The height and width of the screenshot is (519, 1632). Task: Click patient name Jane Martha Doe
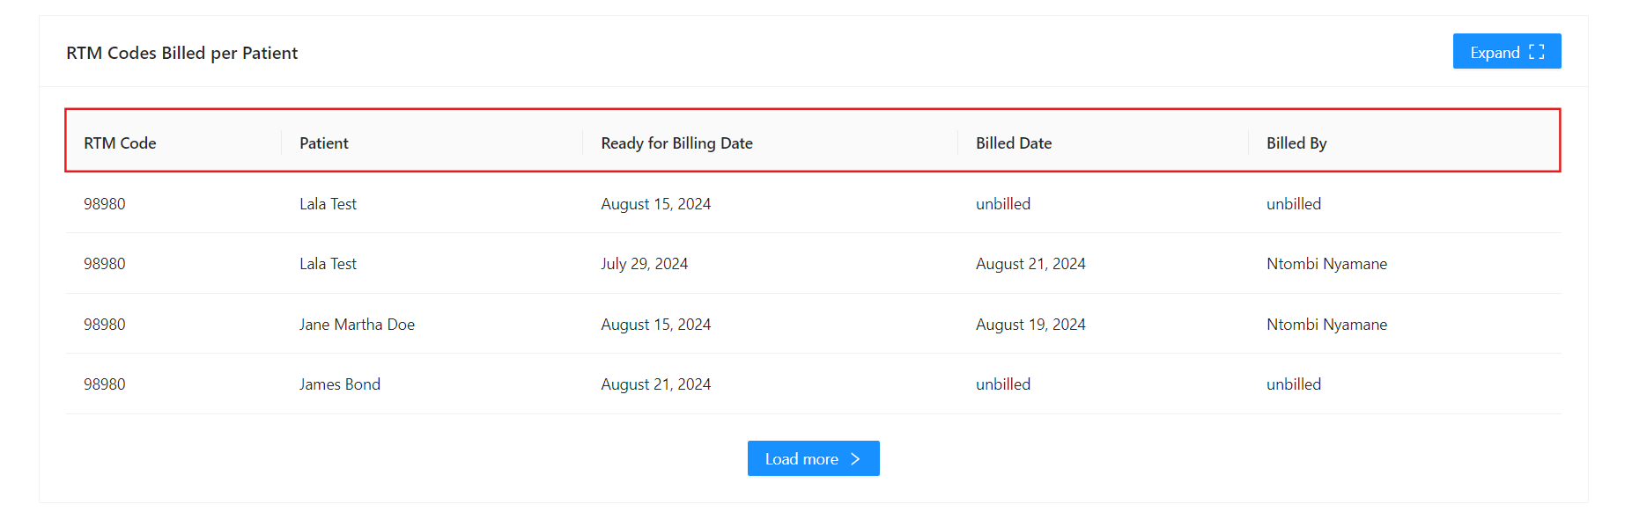(357, 325)
